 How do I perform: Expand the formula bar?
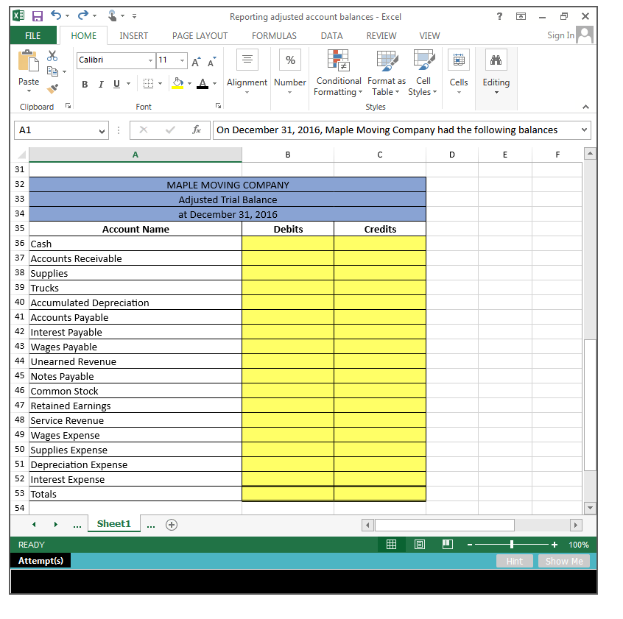(x=584, y=130)
